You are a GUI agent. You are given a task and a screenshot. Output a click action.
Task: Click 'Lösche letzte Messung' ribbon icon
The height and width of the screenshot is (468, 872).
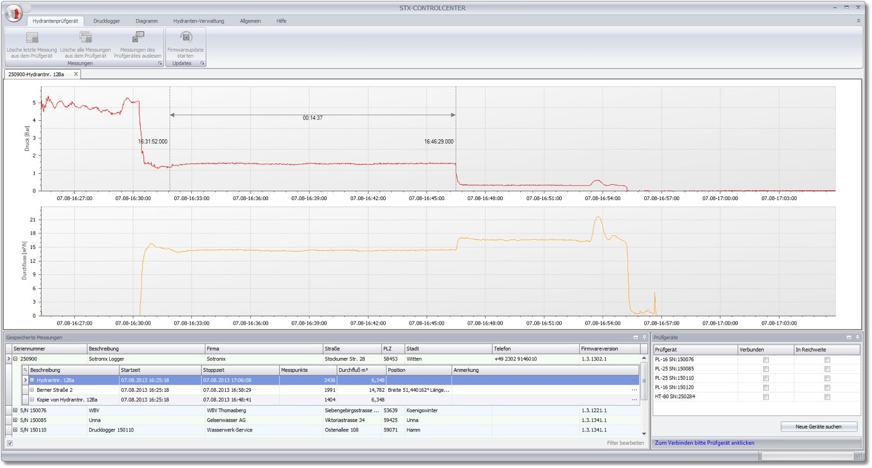31,38
